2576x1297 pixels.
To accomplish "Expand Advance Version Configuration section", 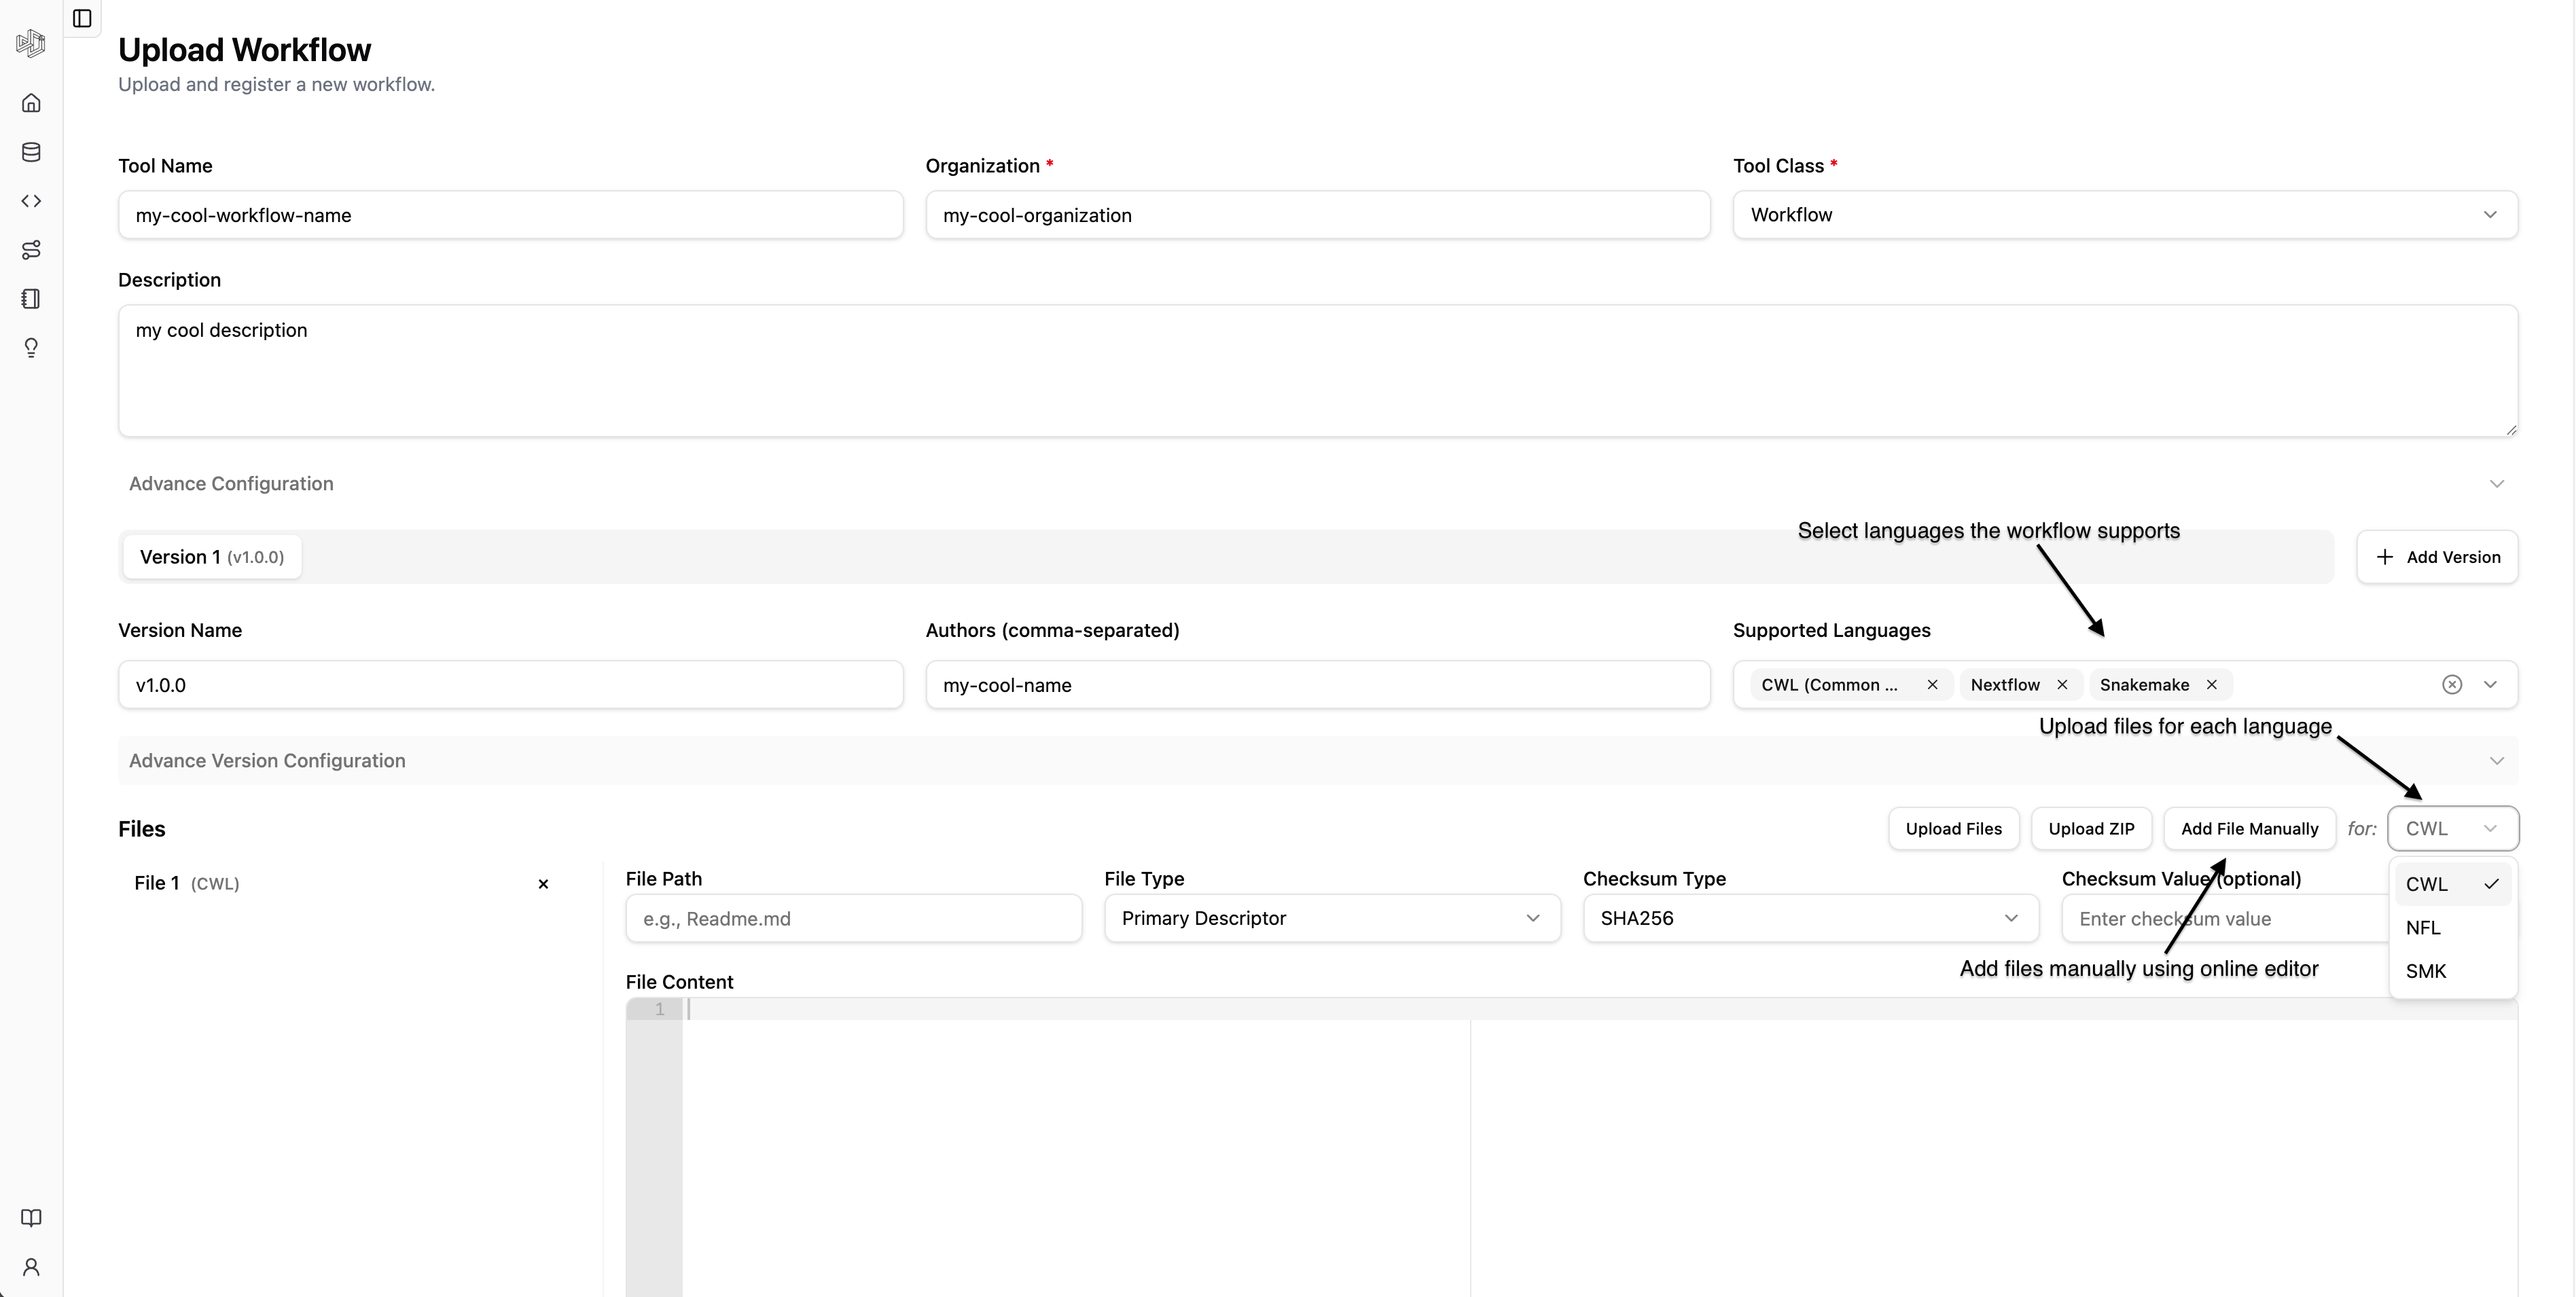I will pyautogui.click(x=1317, y=761).
